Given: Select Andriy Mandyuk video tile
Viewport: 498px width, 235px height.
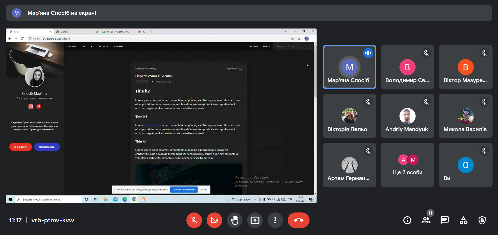Looking at the screenshot, I should (408, 116).
